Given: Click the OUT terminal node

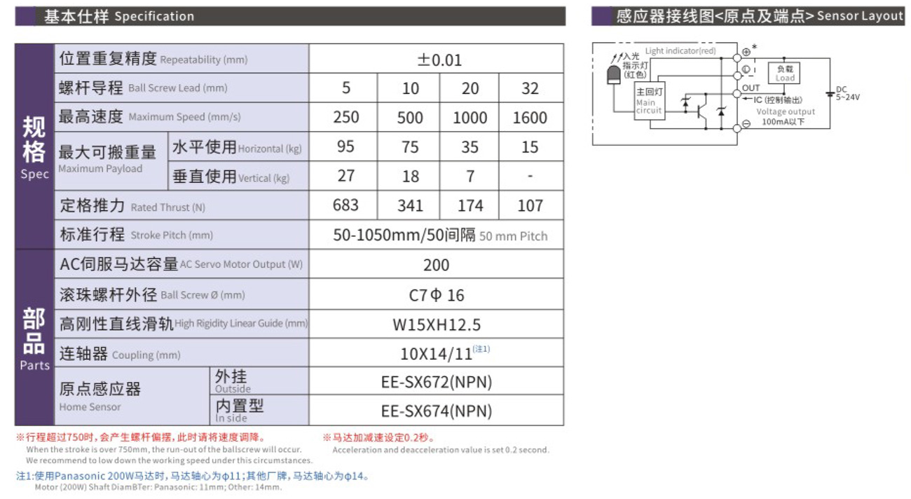Looking at the screenshot, I should pyautogui.click(x=737, y=93).
